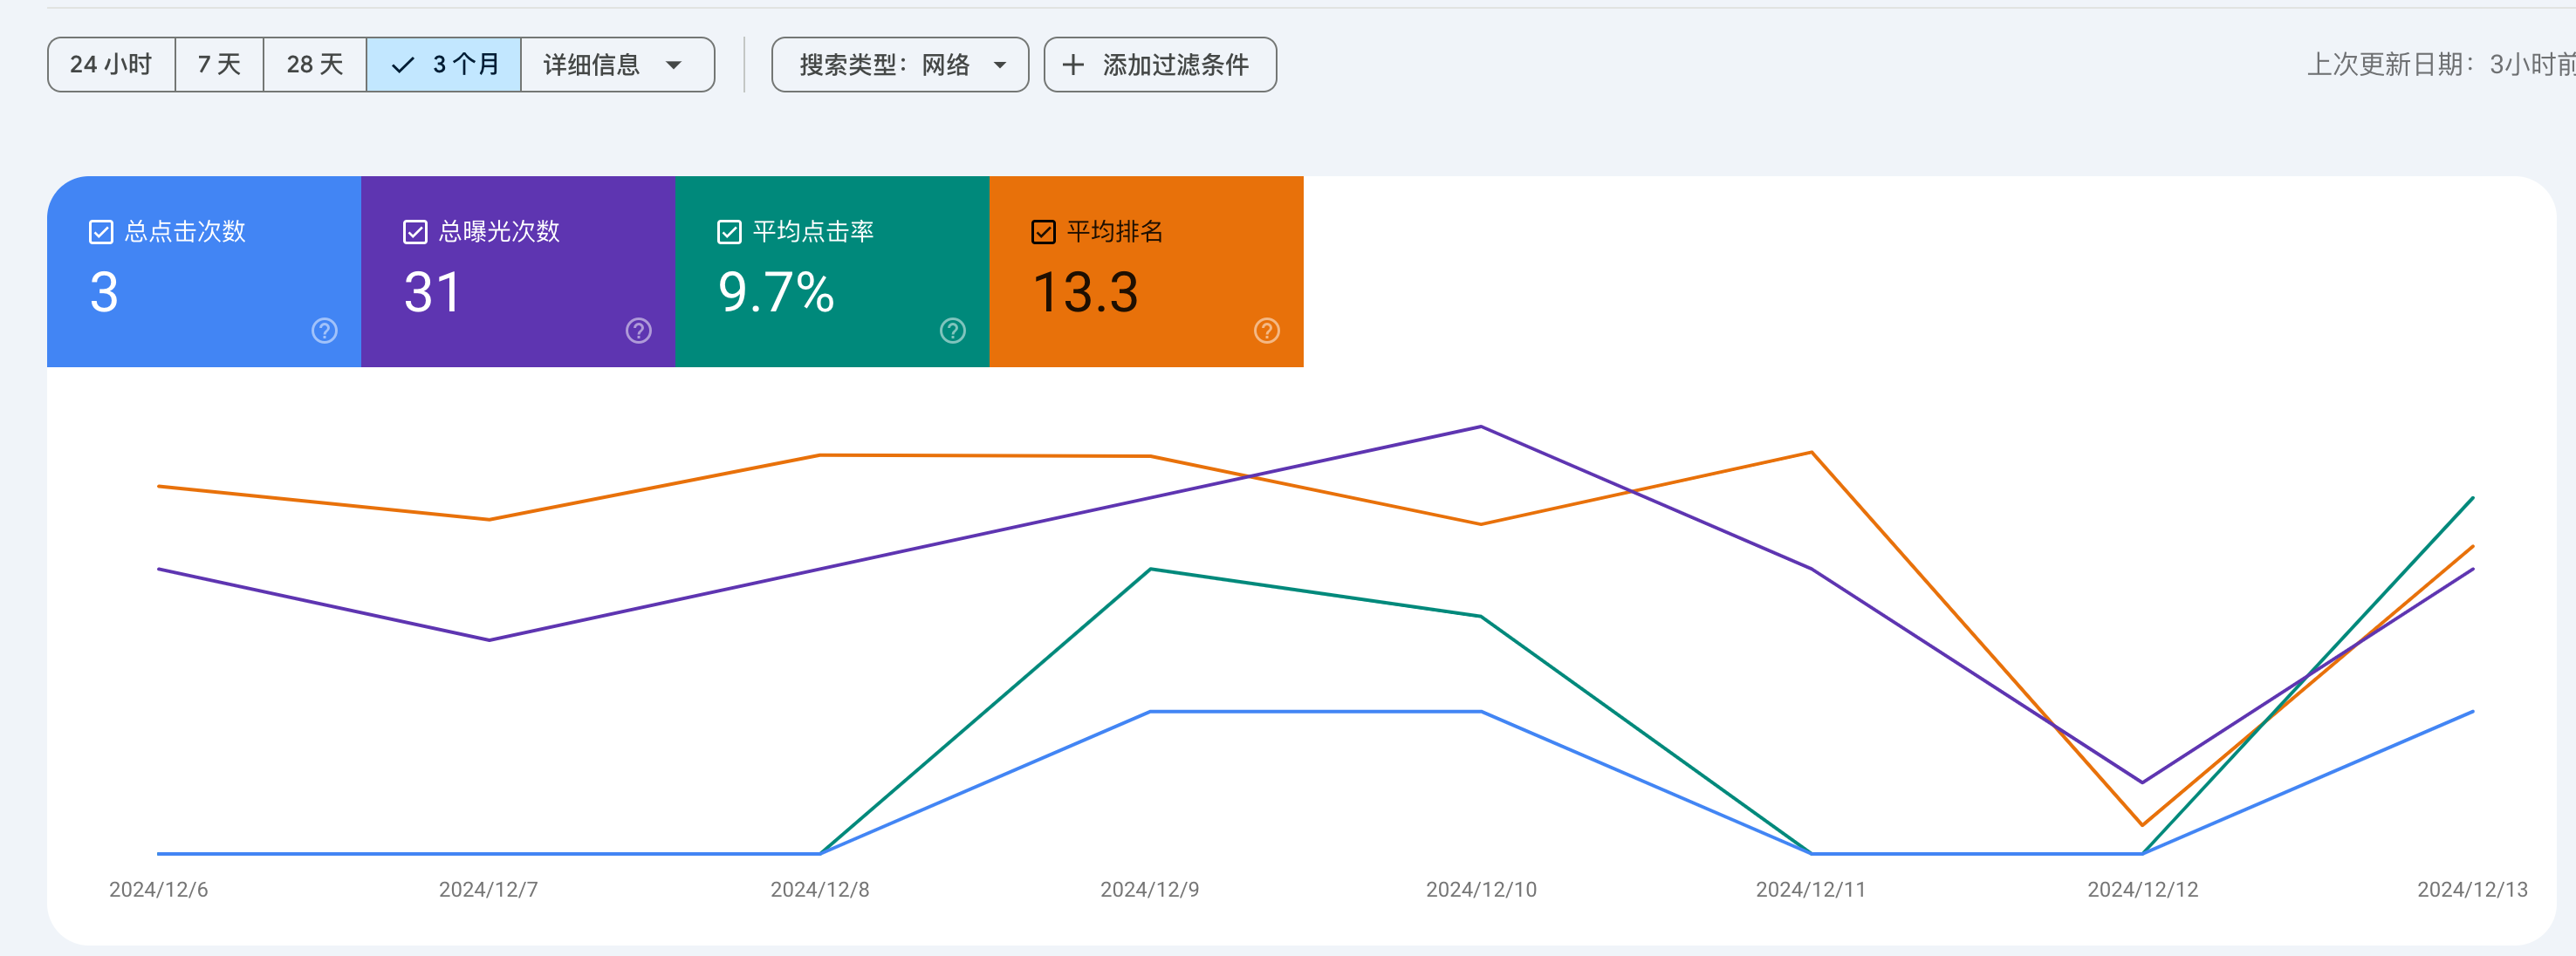2576x956 pixels.
Task: Open help for 总点击次数 card
Action: pyautogui.click(x=324, y=331)
